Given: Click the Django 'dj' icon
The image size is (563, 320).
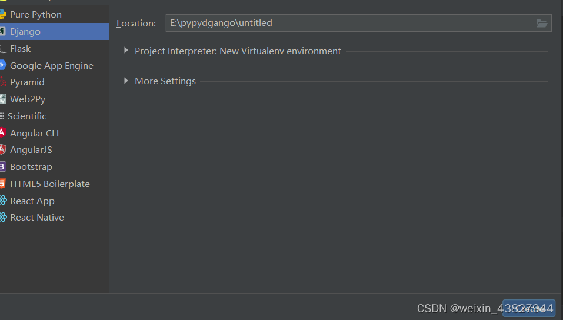Looking at the screenshot, I should (x=2, y=31).
